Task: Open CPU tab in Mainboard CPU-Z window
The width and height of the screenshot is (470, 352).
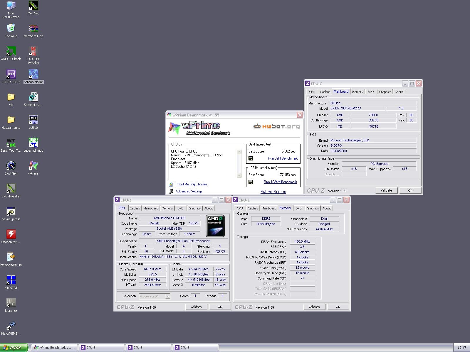Action: (x=312, y=92)
